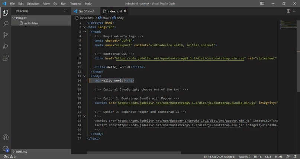Viewport: 300px width, 159px height.
Task: Click the body breadcrumb item
Action: click(120, 18)
